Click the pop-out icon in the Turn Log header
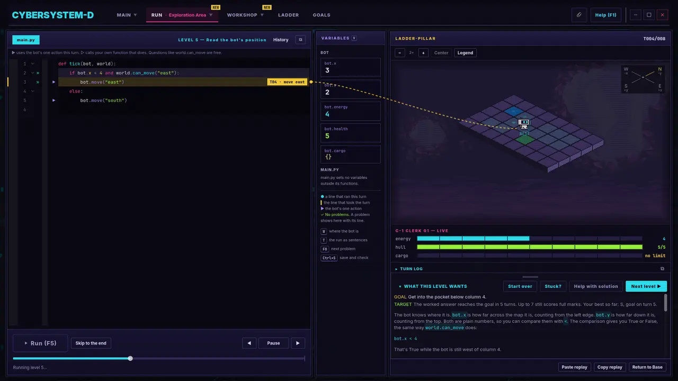The width and height of the screenshot is (678, 381). pos(662,269)
